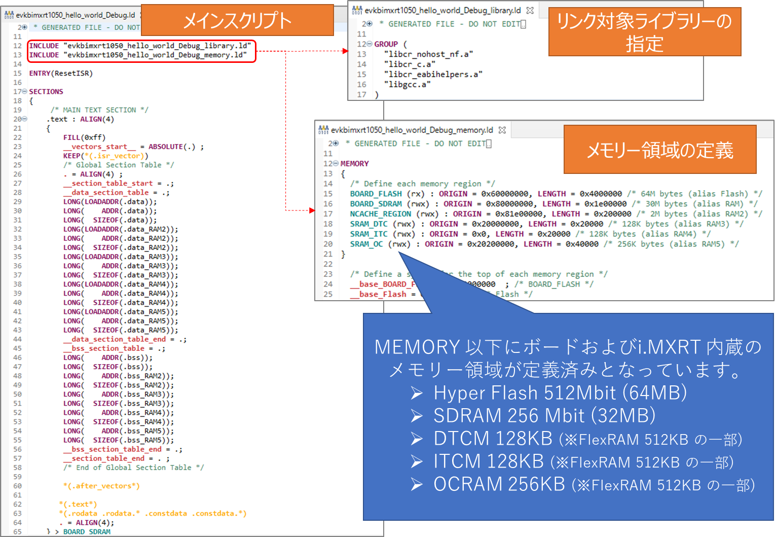Expand the folded header comment in main script

[x=24, y=27]
